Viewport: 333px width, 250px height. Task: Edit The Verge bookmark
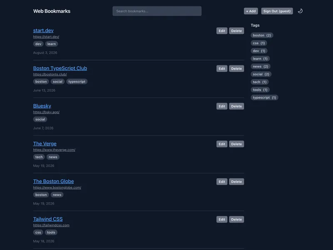(222, 144)
